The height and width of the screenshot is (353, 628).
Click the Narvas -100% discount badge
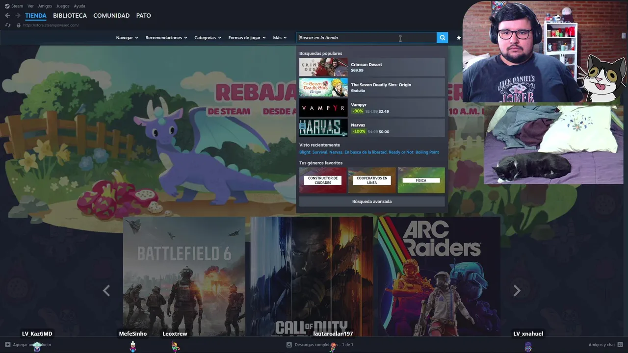coord(359,131)
